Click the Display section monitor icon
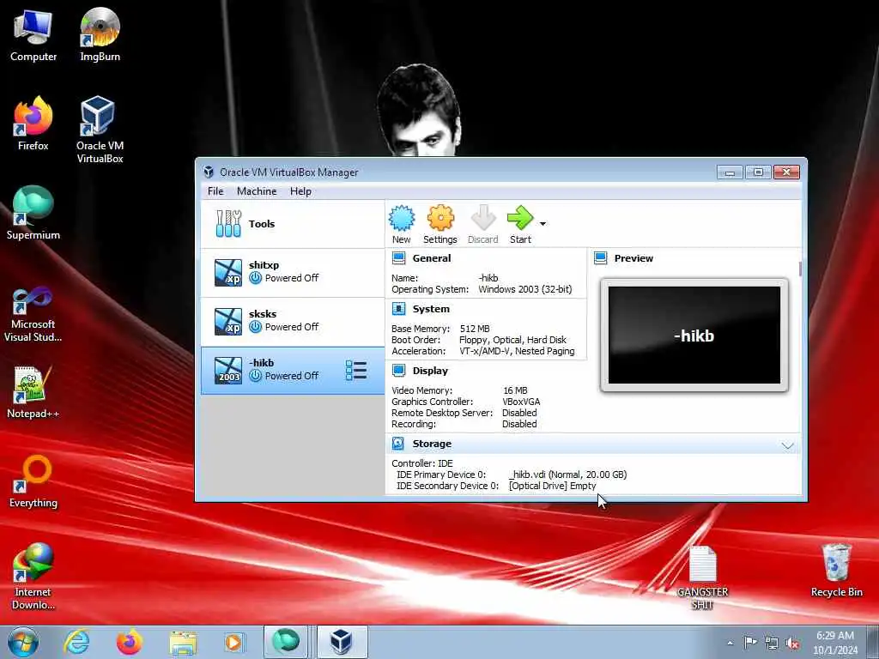Image resolution: width=879 pixels, height=659 pixels. pyautogui.click(x=398, y=371)
